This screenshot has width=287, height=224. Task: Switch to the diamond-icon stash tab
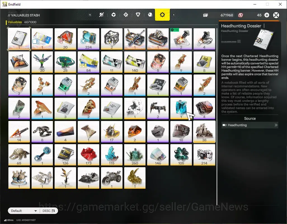pos(126,15)
